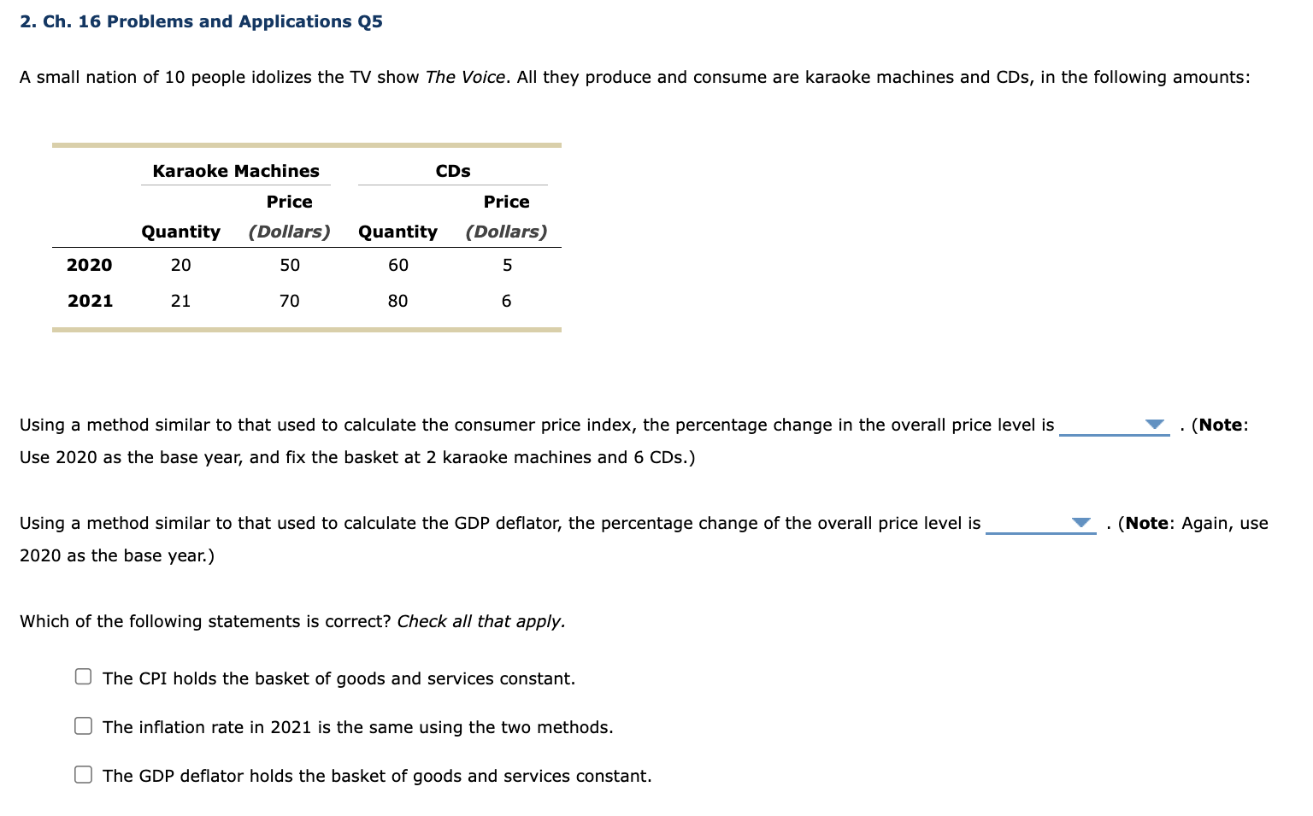Expand the dropdown next to first Note label
This screenshot has height=816, width=1313.
tap(1154, 424)
